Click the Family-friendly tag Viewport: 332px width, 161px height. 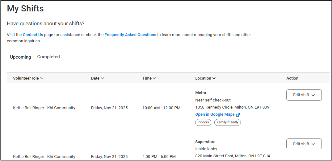[x=227, y=122]
